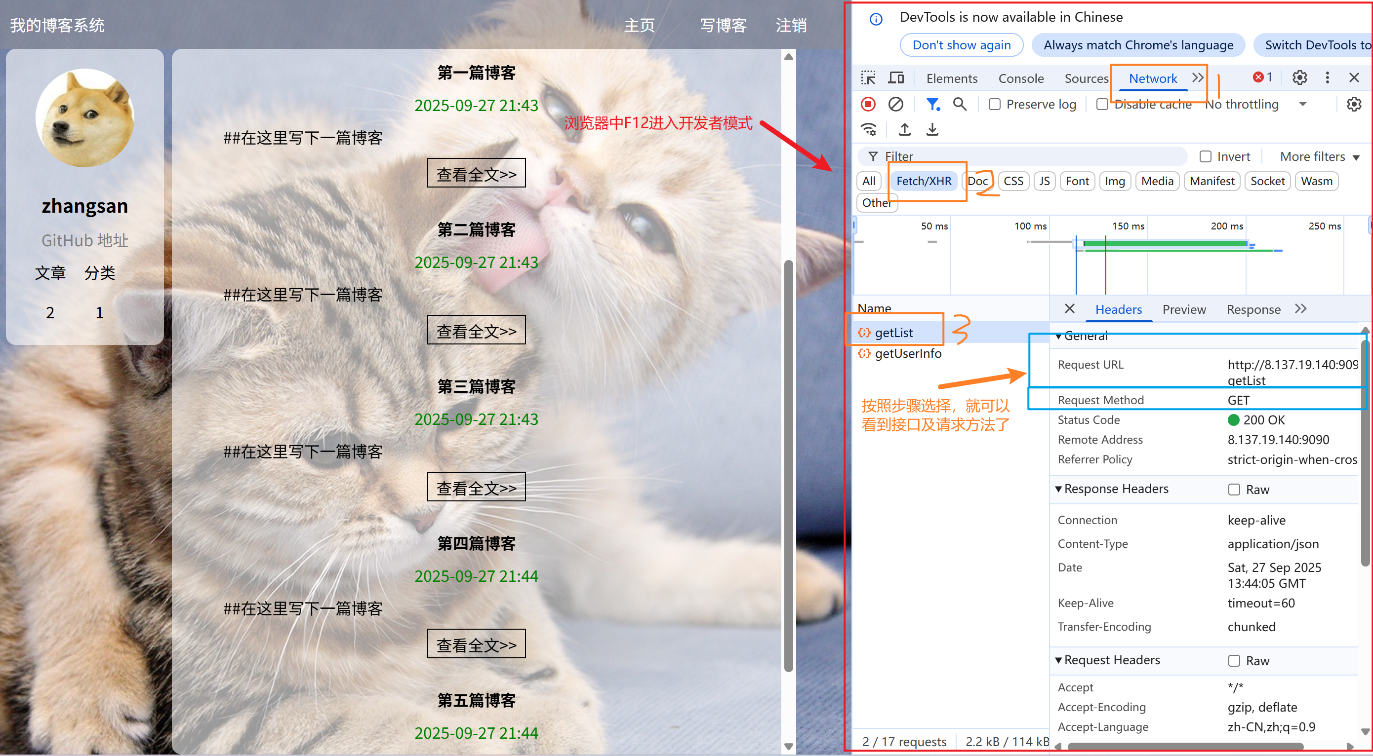Open 查看全文 for 第三篇博客
1373x756 pixels.
476,487
